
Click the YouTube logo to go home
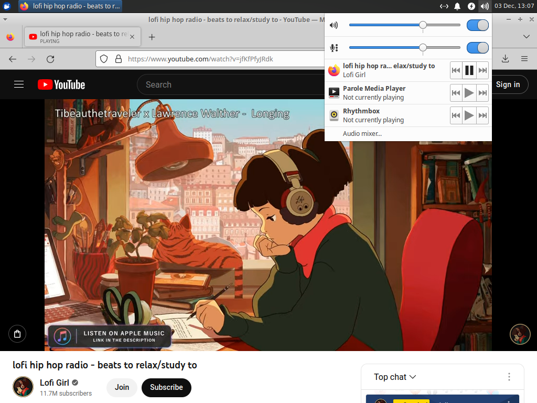pyautogui.click(x=61, y=84)
